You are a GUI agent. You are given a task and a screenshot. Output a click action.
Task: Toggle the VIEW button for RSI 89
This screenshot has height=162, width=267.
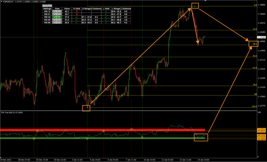pyautogui.click(x=58, y=22)
